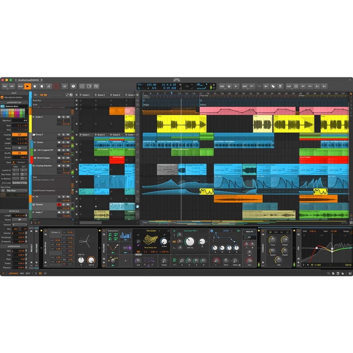Open the FILE menu

tap(4, 86)
